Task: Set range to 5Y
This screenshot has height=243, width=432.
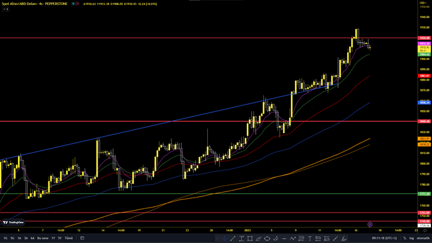Action: [60, 238]
